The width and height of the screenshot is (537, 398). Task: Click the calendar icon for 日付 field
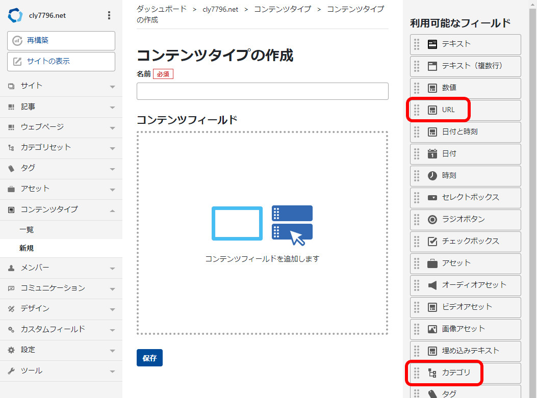(x=432, y=153)
